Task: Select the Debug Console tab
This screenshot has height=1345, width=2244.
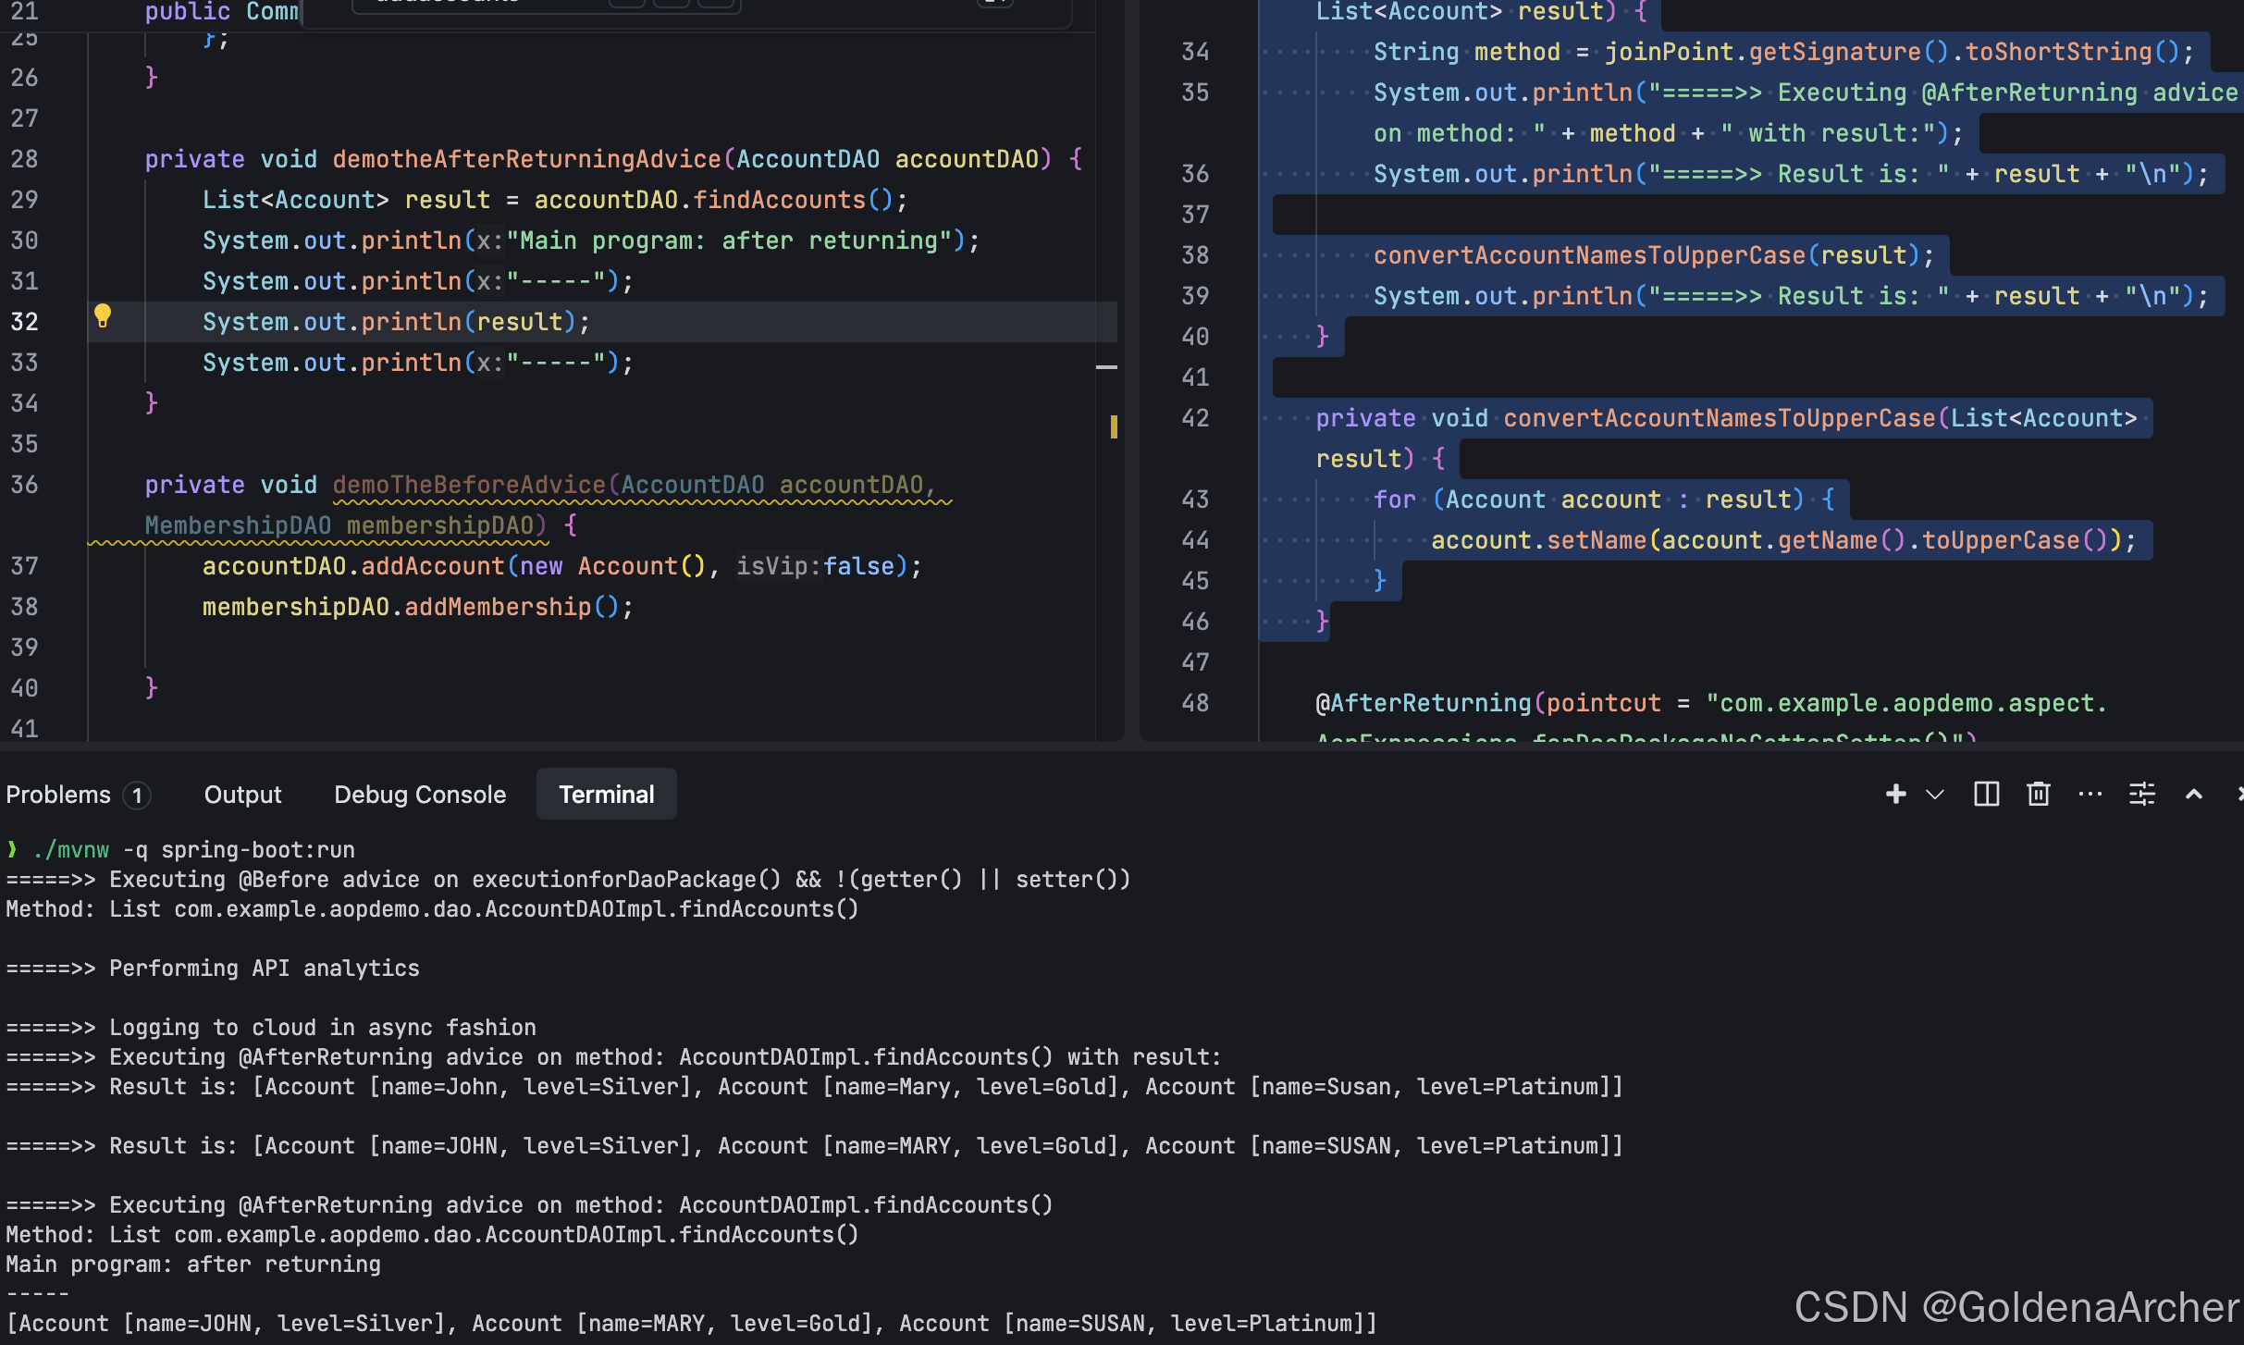Action: pos(420,795)
